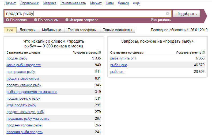212x135 pixels.
Task: Open similar query 'рыба купить опт'
Action: click(123, 58)
